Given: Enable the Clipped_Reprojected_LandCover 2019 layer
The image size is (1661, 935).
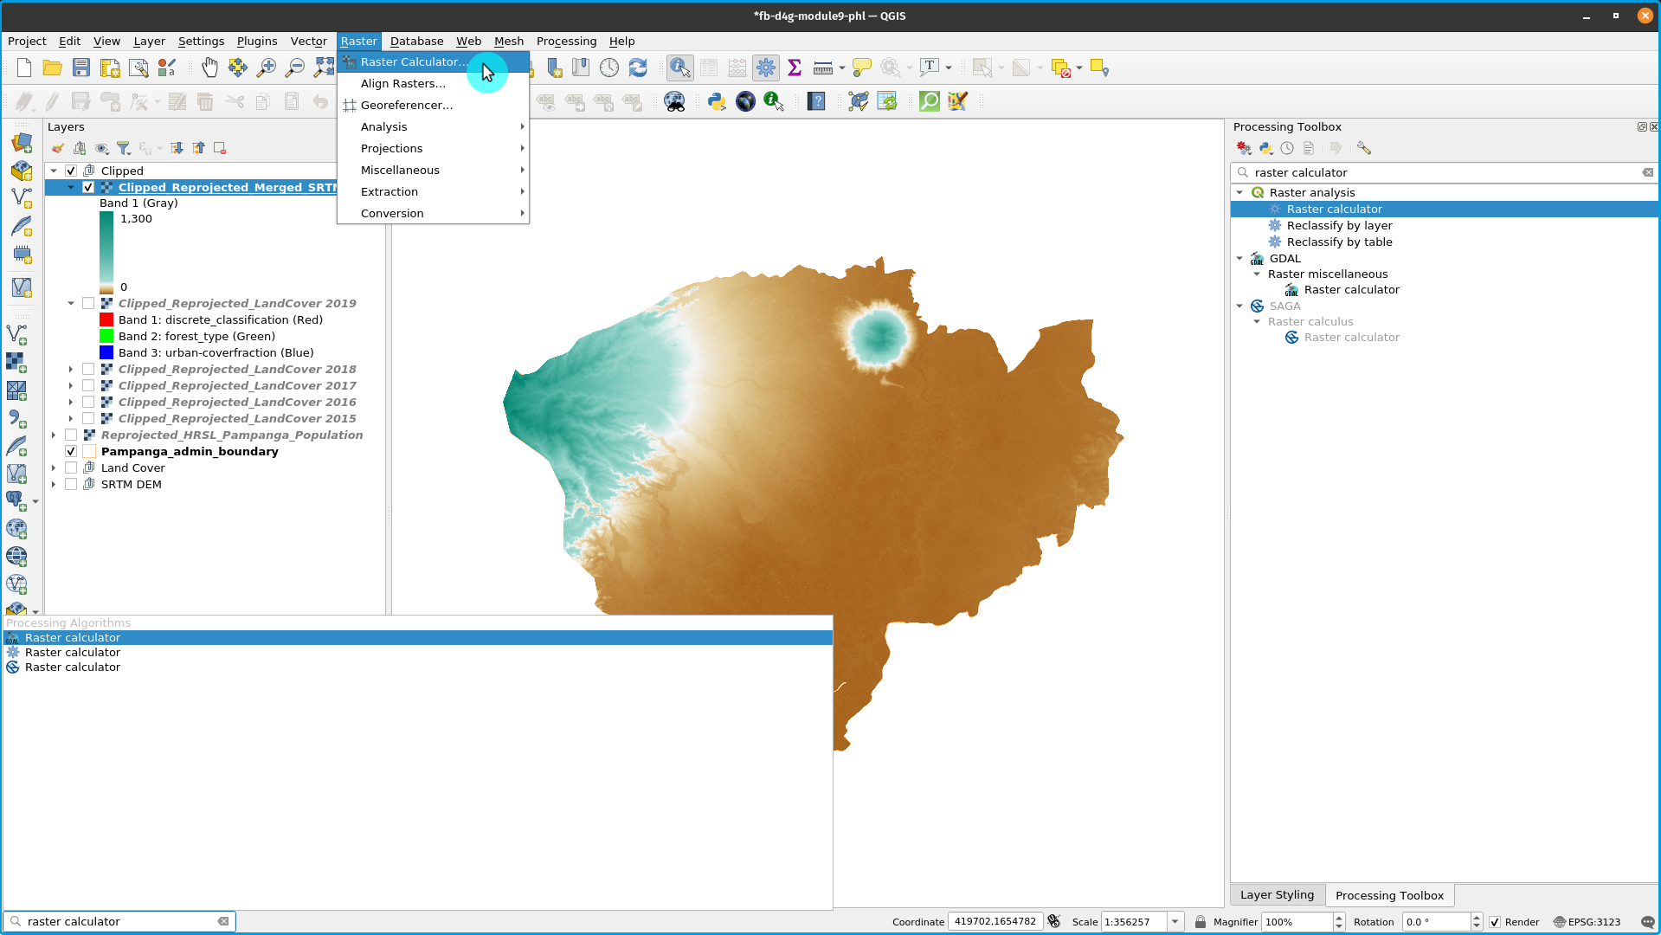Looking at the screenshot, I should coord(89,303).
